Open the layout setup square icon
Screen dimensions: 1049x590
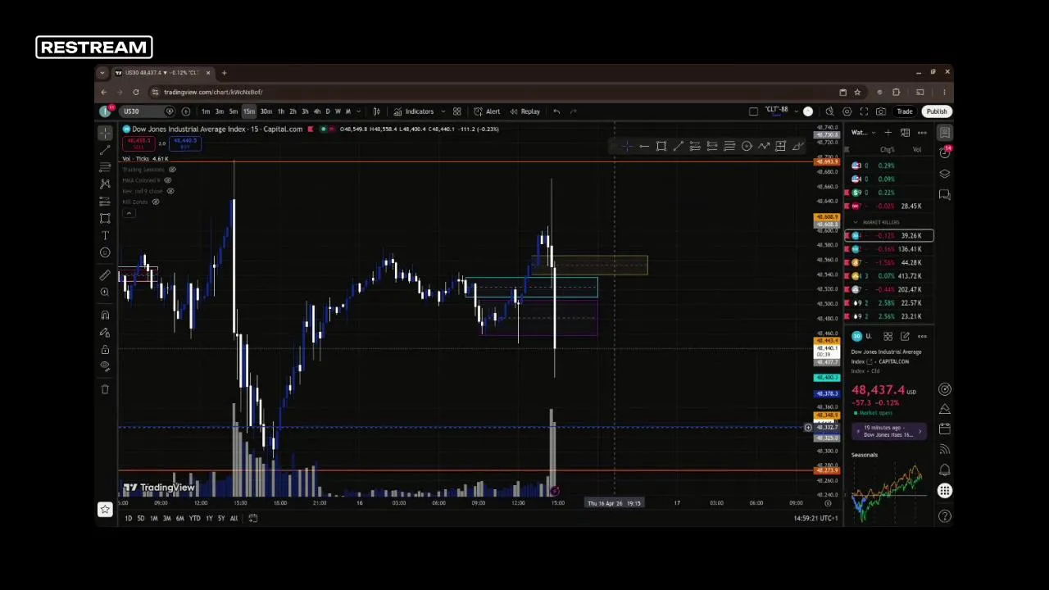point(754,111)
